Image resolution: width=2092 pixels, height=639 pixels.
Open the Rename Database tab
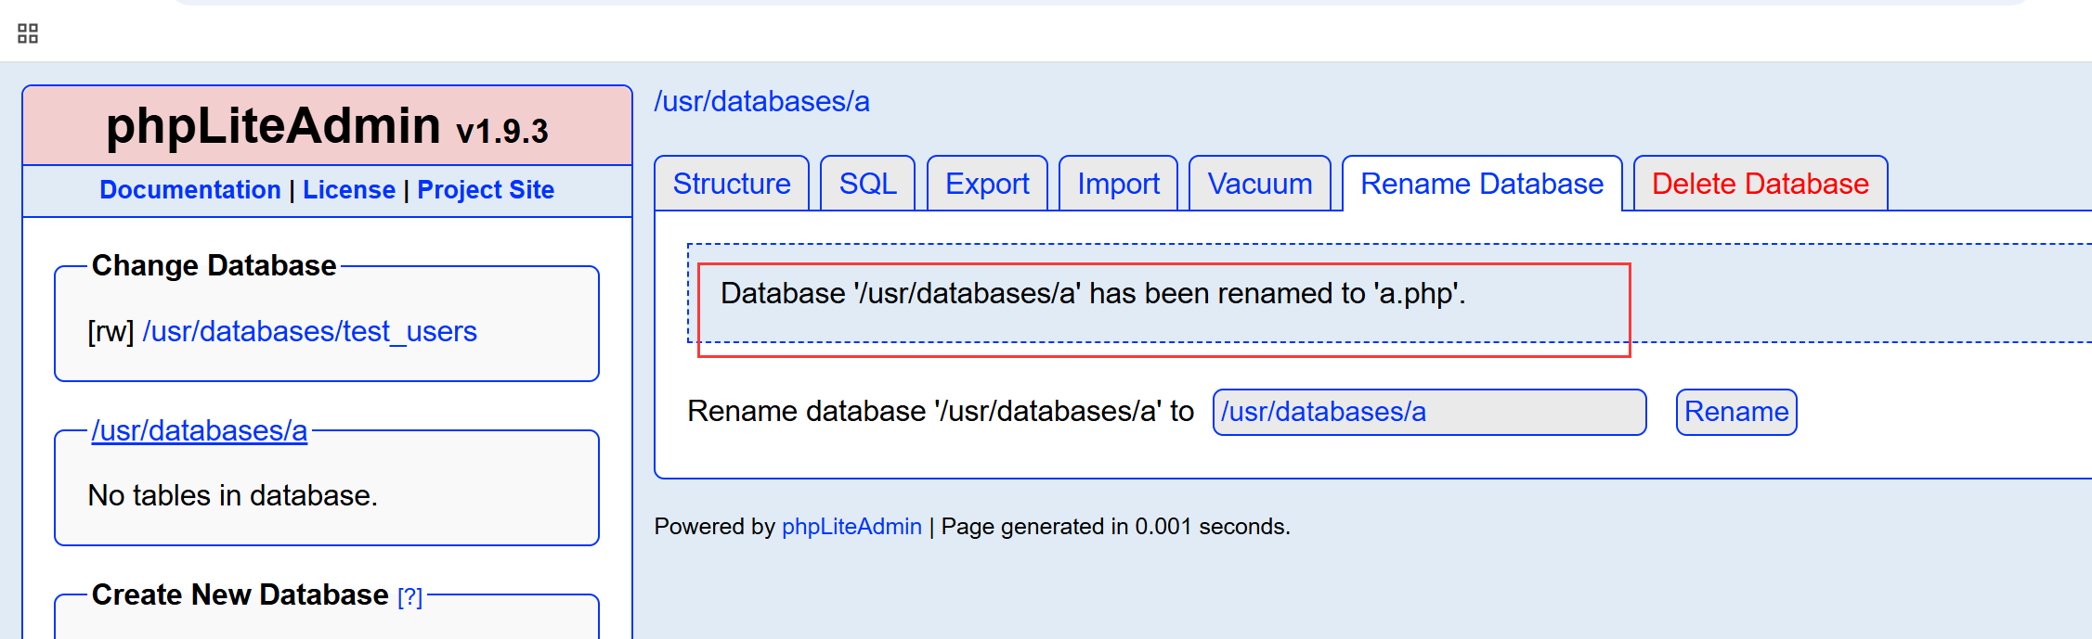tap(1482, 184)
